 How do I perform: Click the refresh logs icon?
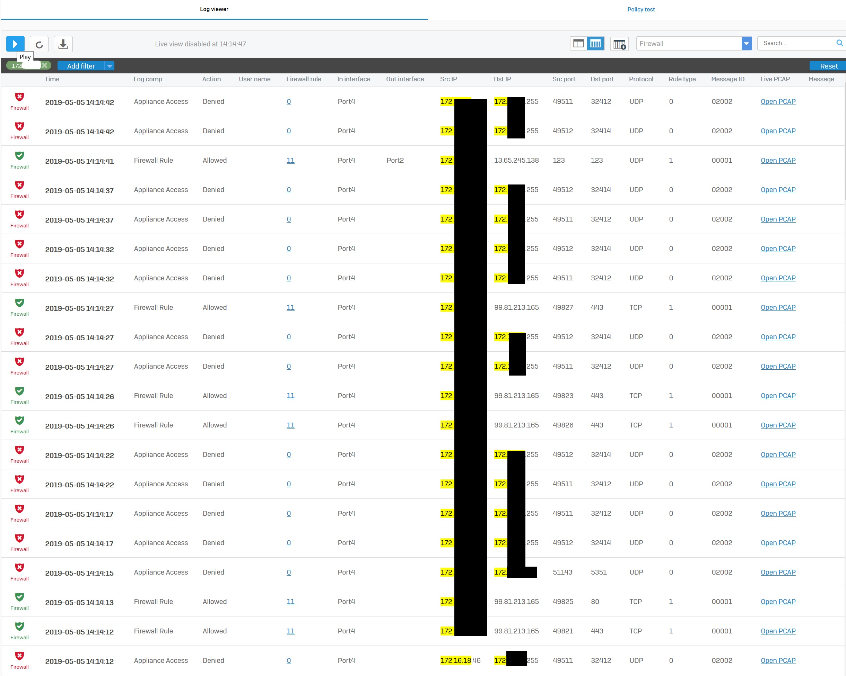click(x=39, y=44)
